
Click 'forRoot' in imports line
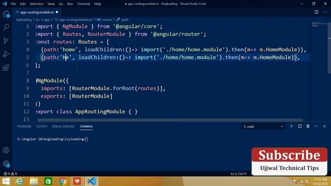(124, 88)
